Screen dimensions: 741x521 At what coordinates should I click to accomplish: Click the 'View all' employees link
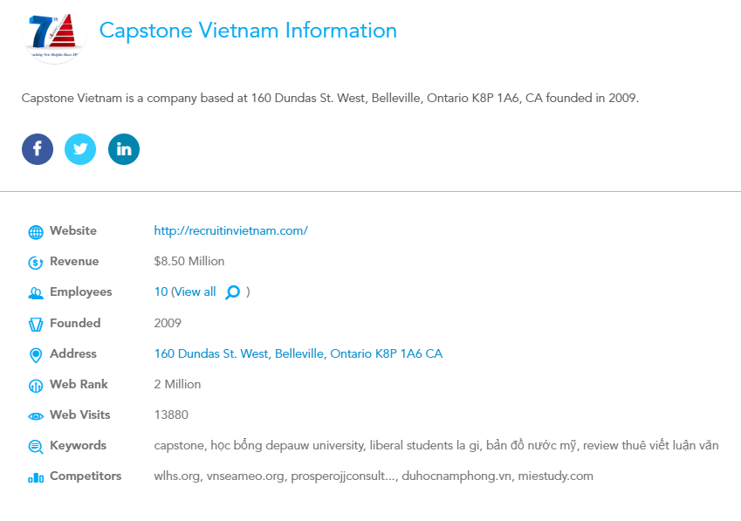coord(195,292)
